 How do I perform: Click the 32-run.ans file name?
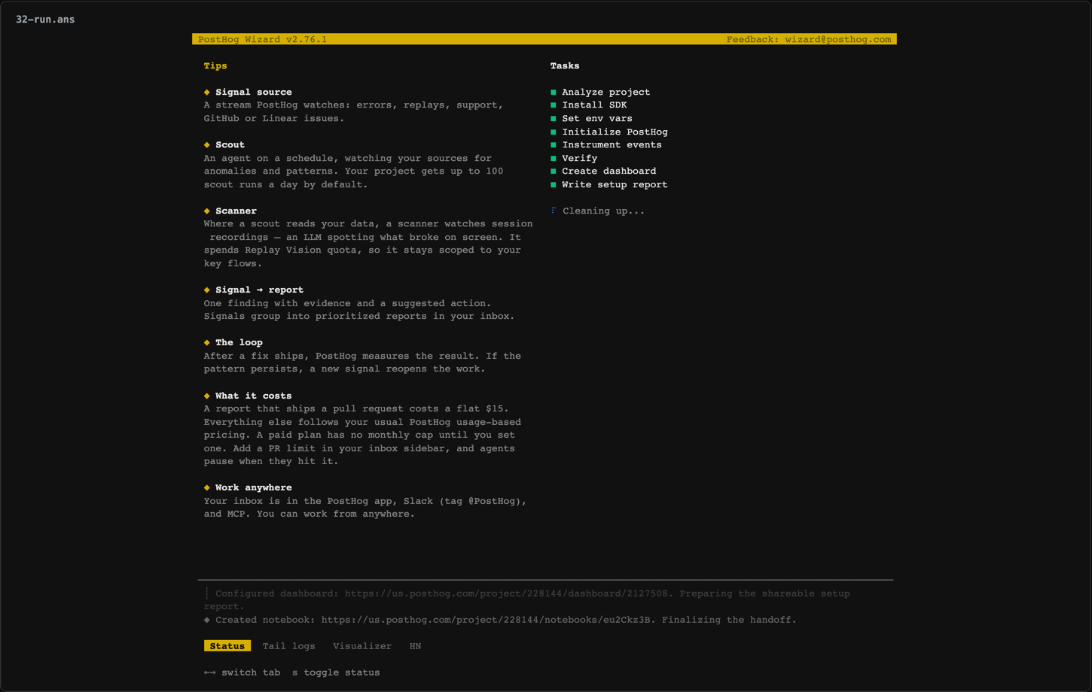tap(45, 20)
